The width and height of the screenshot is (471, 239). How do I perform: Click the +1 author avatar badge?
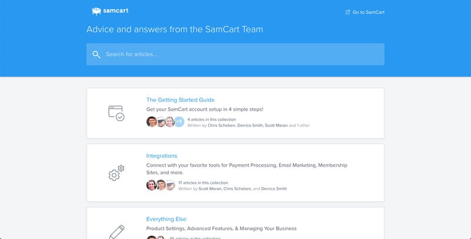(179, 122)
